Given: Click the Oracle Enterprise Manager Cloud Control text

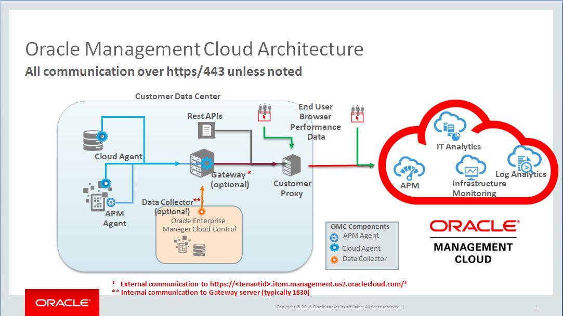Looking at the screenshot, I should click(x=199, y=225).
